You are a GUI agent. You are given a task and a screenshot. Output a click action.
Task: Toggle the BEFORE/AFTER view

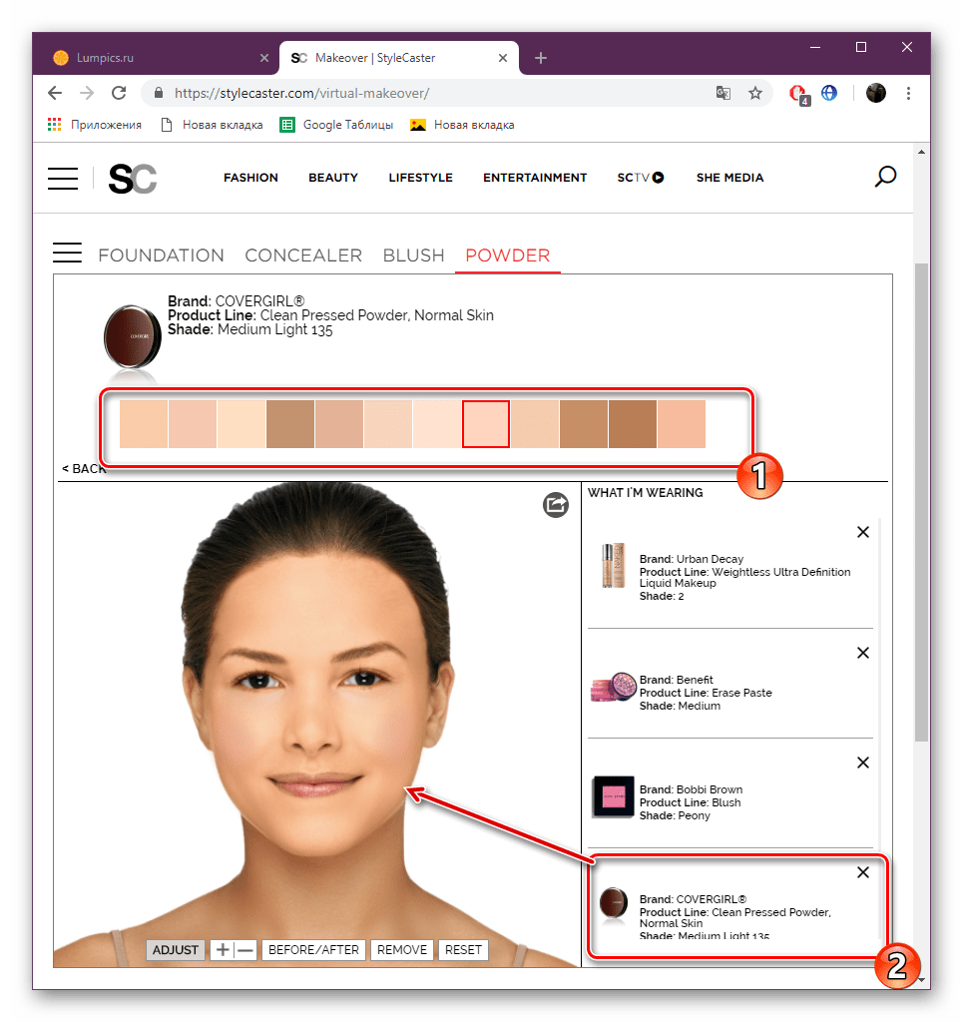(x=313, y=950)
